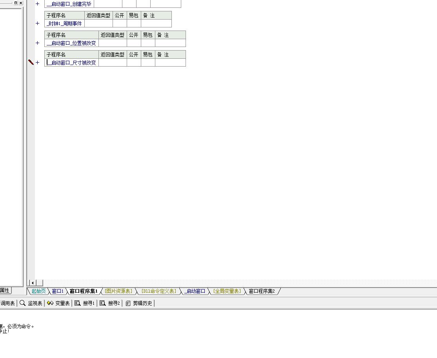Click the red pencil edit marker

pyautogui.click(x=31, y=62)
